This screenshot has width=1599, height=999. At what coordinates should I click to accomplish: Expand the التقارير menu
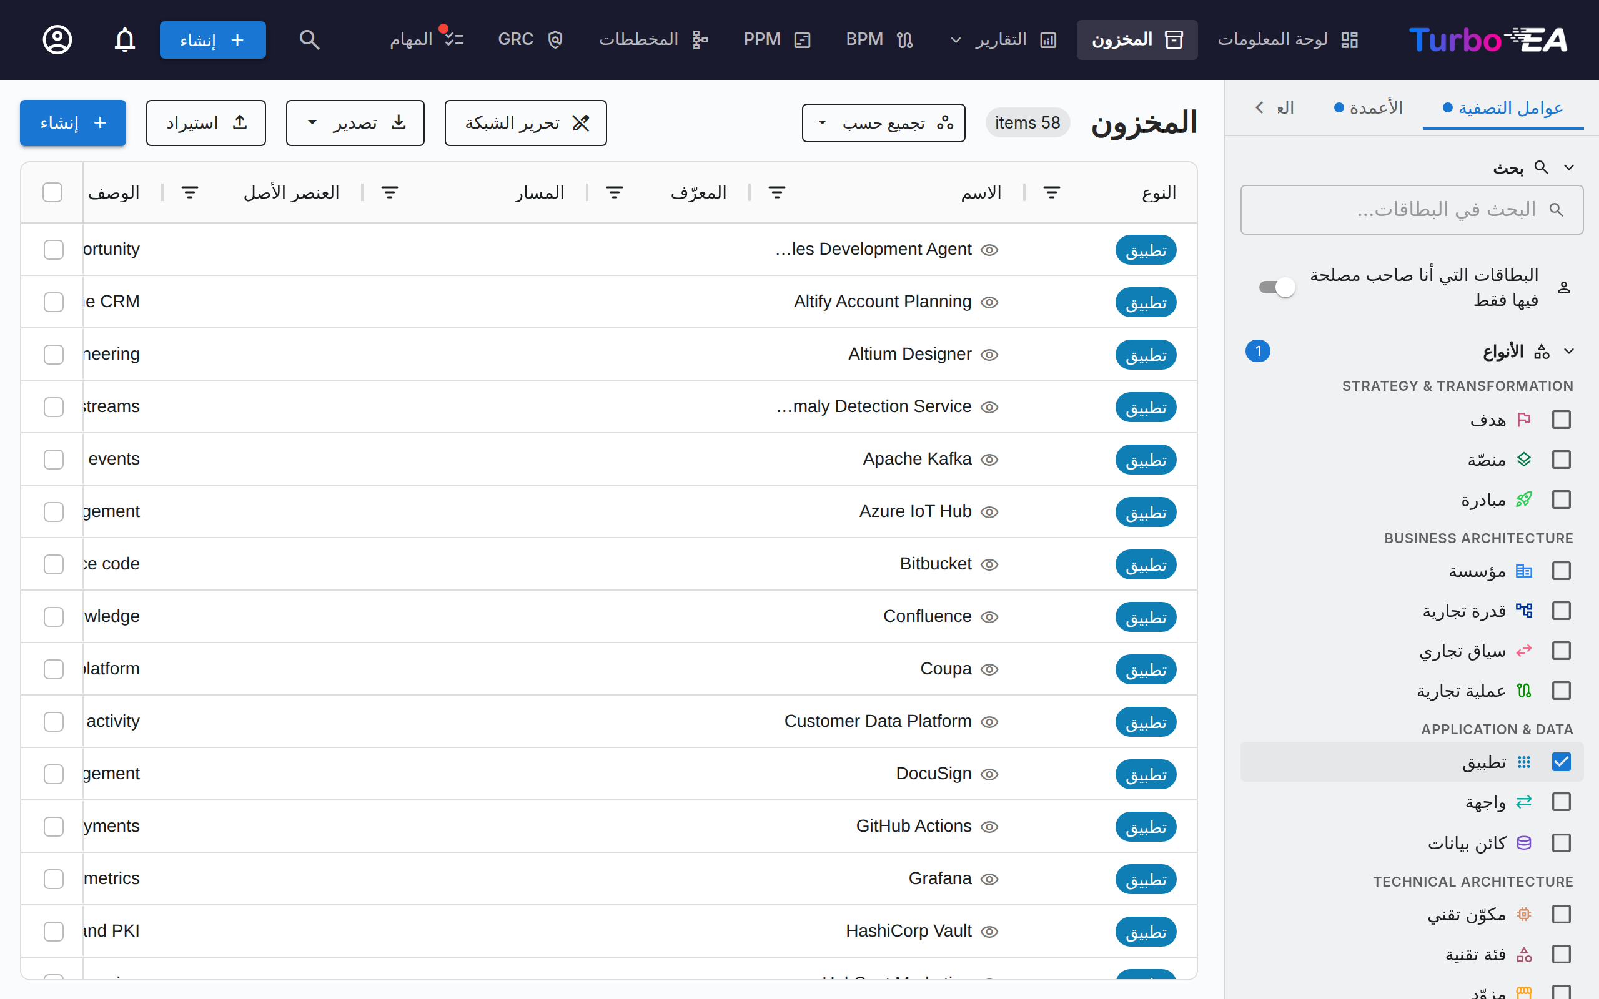coord(1002,39)
